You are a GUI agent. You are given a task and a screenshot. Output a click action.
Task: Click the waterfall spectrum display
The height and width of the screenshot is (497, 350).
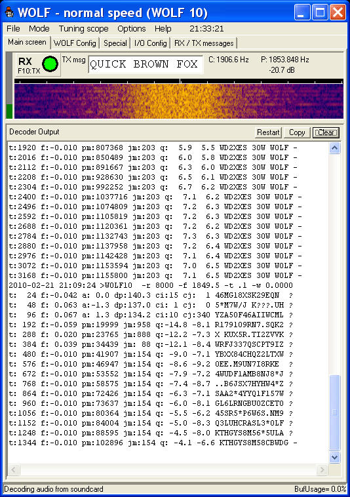(x=179, y=101)
